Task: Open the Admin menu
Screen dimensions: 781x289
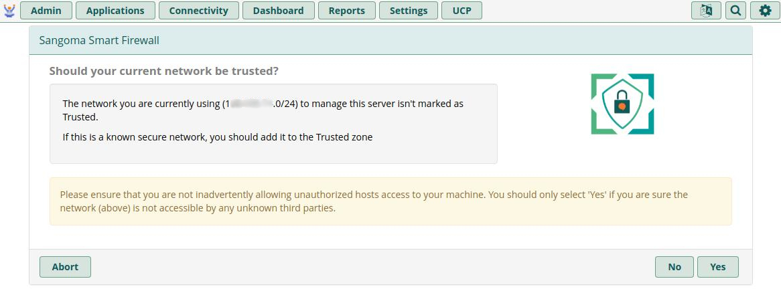Action: [46, 11]
